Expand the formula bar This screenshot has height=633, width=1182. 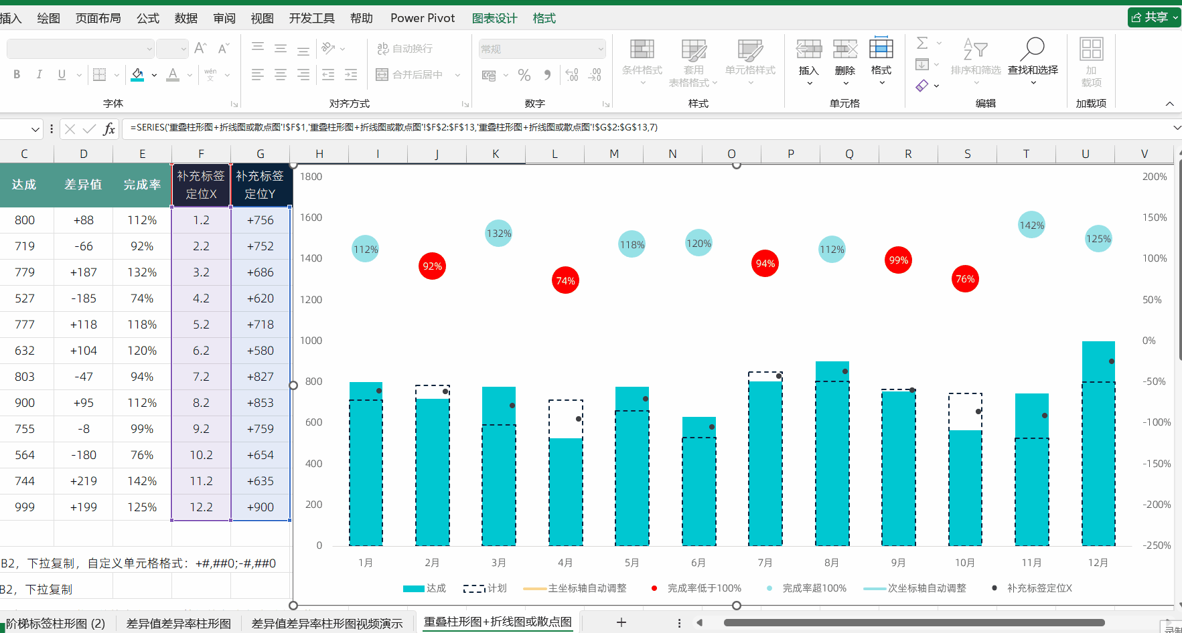(1177, 128)
